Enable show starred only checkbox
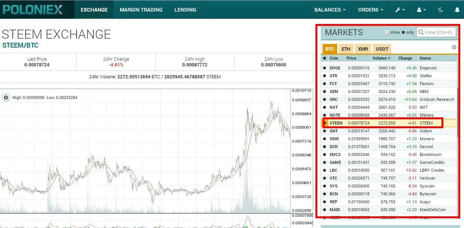 coord(387,33)
